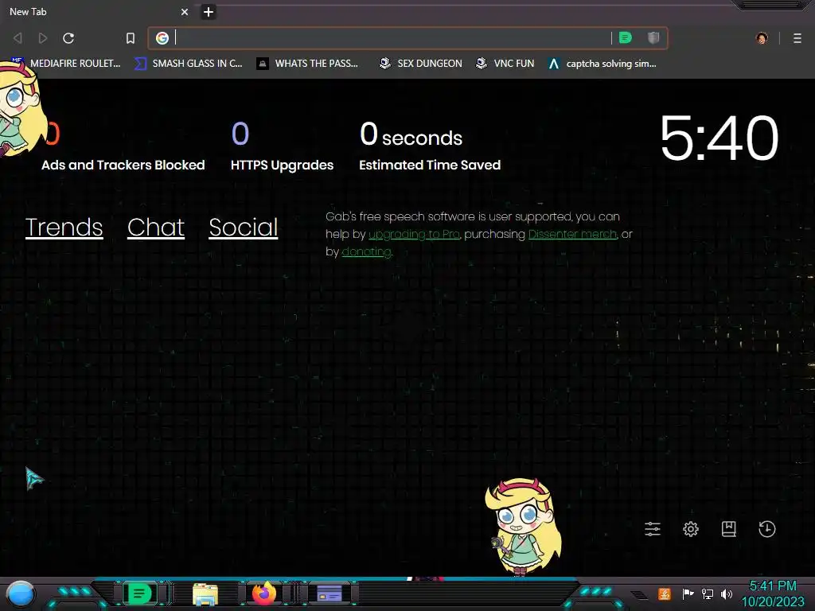Image resolution: width=815 pixels, height=611 pixels.
Task: Open the Social link
Action: 244,228
